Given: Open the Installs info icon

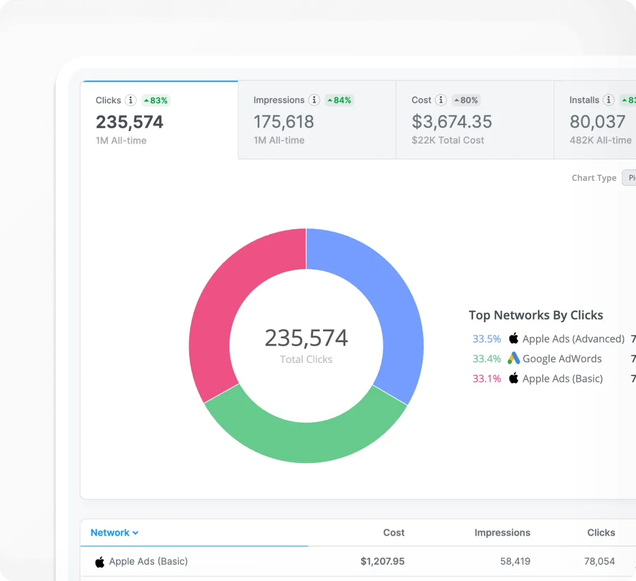Looking at the screenshot, I should [608, 100].
